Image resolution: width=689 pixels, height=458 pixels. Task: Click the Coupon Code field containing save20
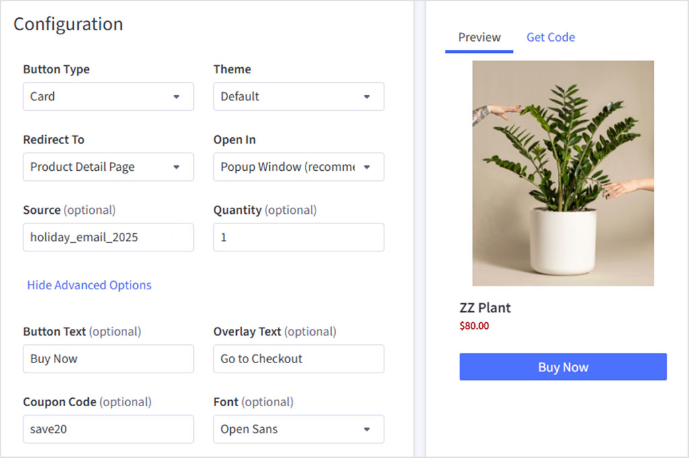click(108, 429)
